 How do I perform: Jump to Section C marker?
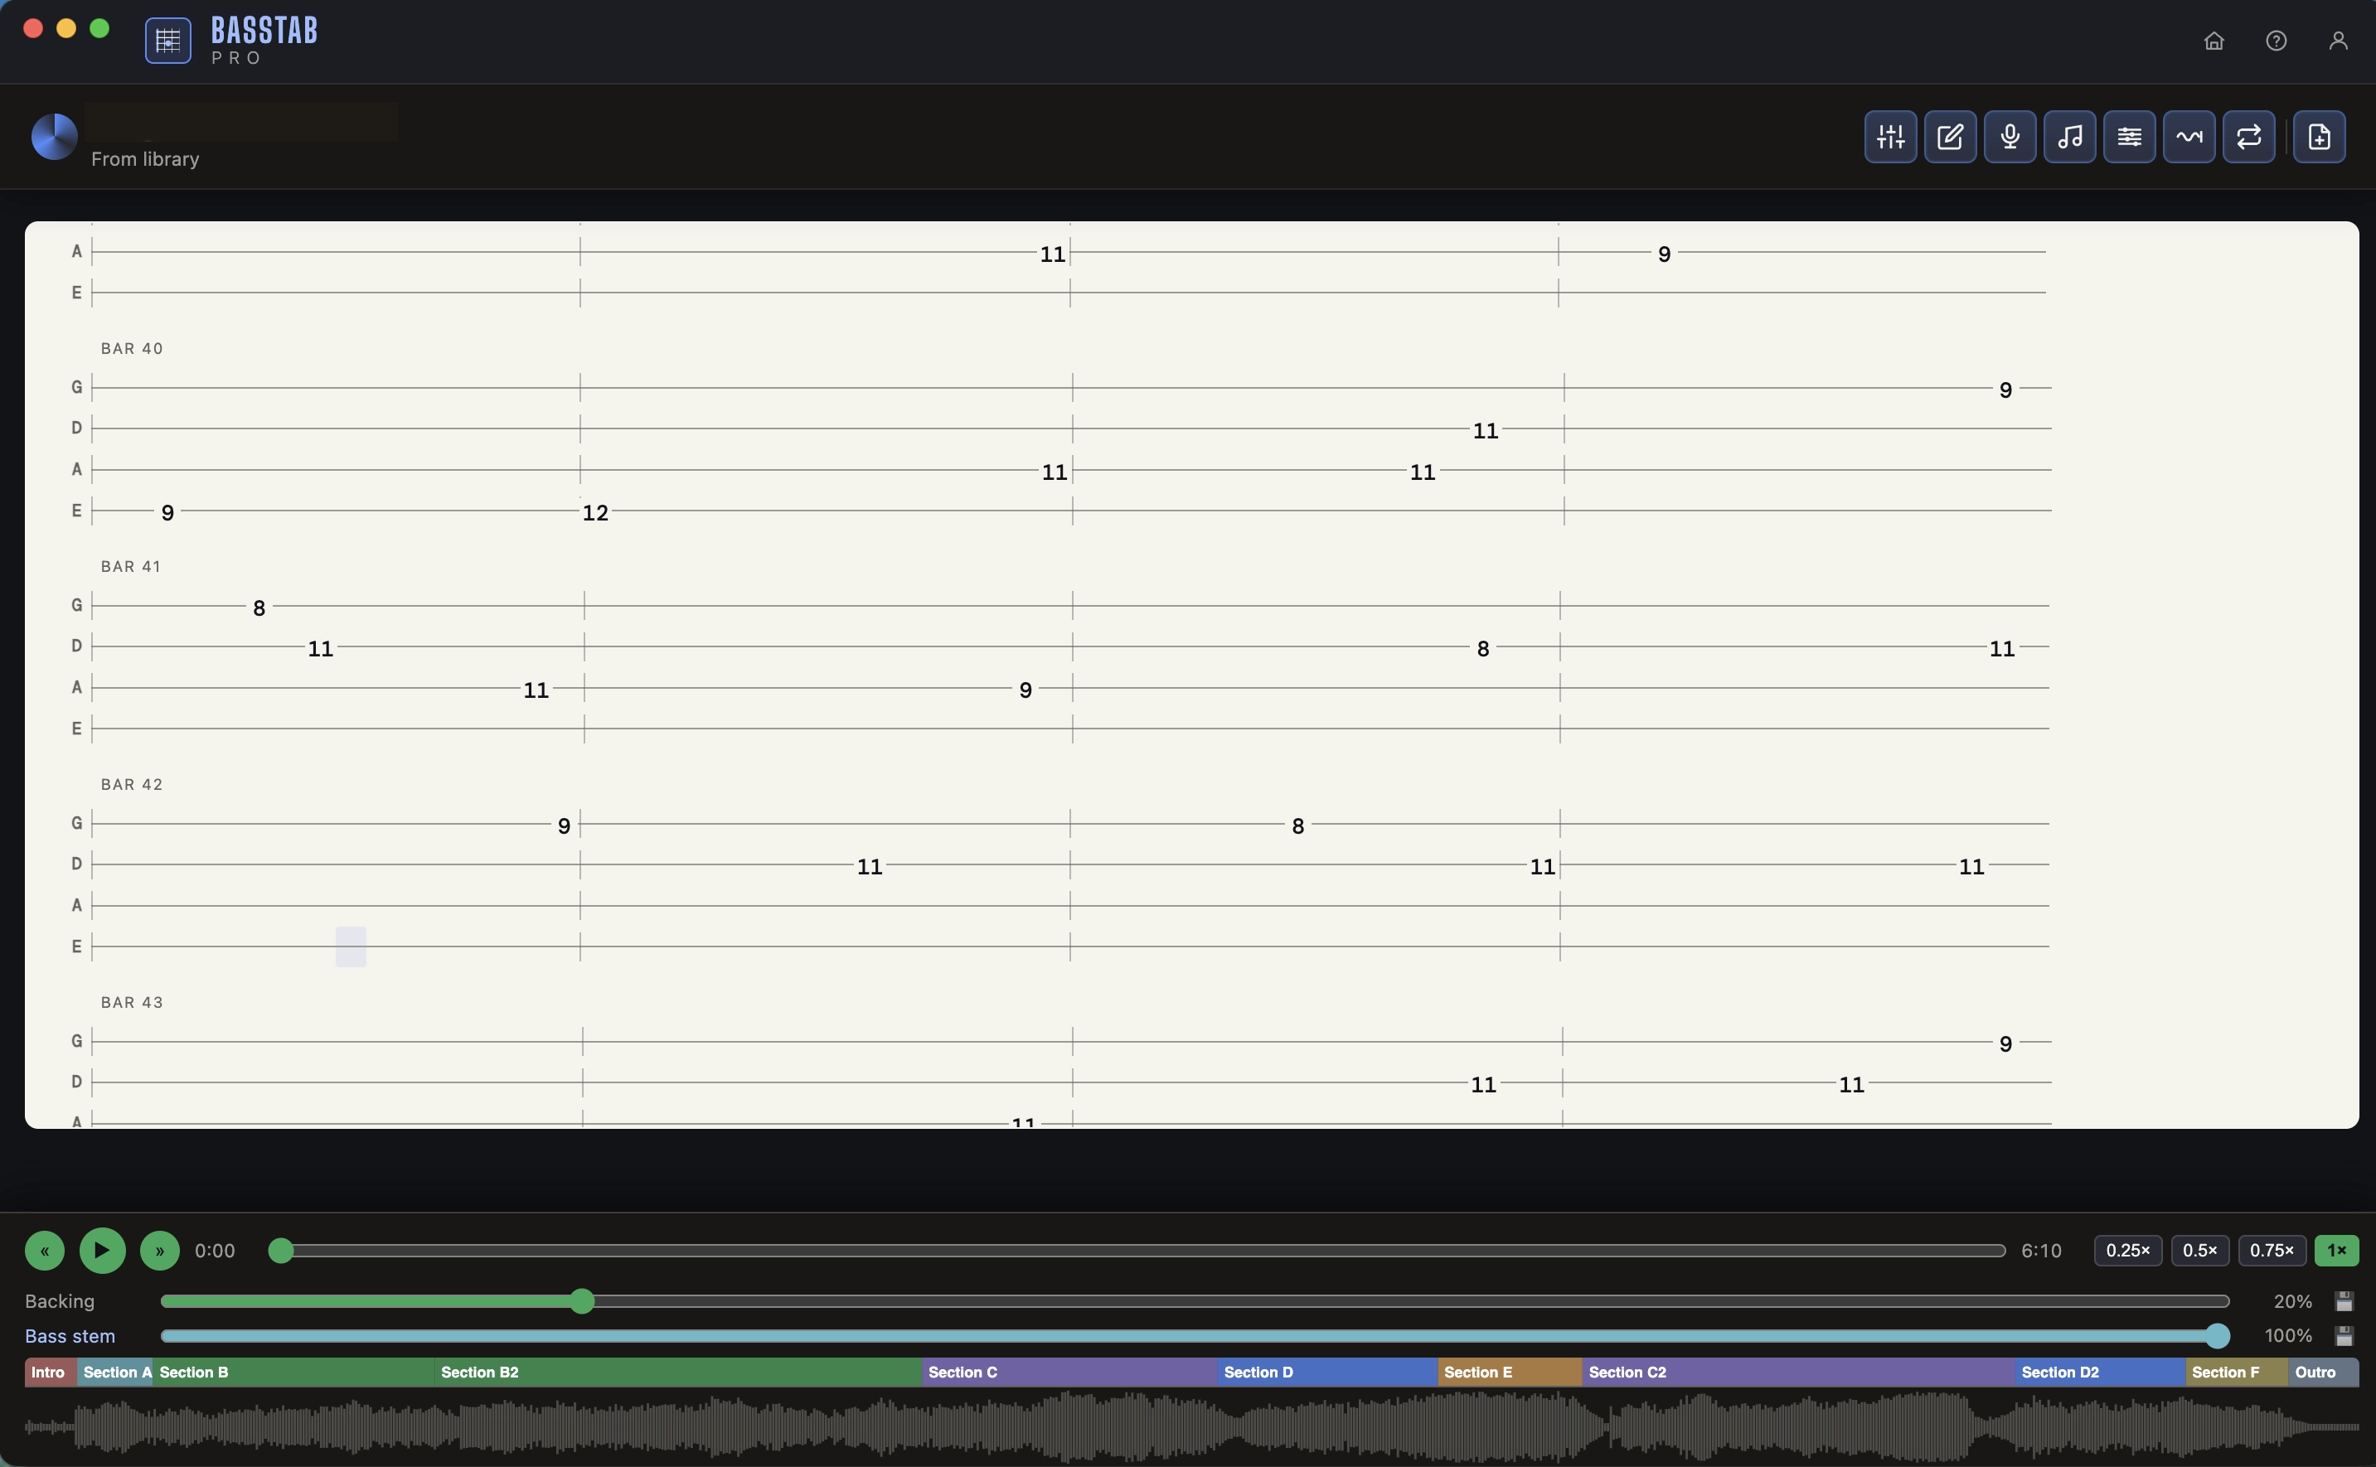click(x=1070, y=1372)
